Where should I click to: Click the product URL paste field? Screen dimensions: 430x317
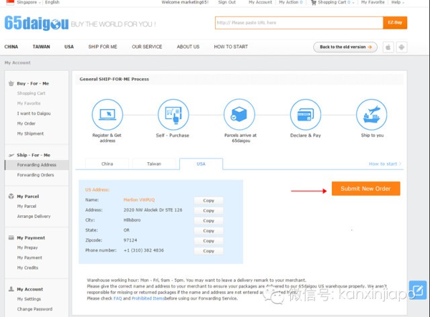point(298,22)
